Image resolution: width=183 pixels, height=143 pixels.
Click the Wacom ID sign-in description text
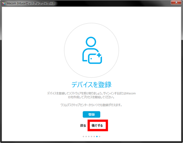(x=91, y=95)
